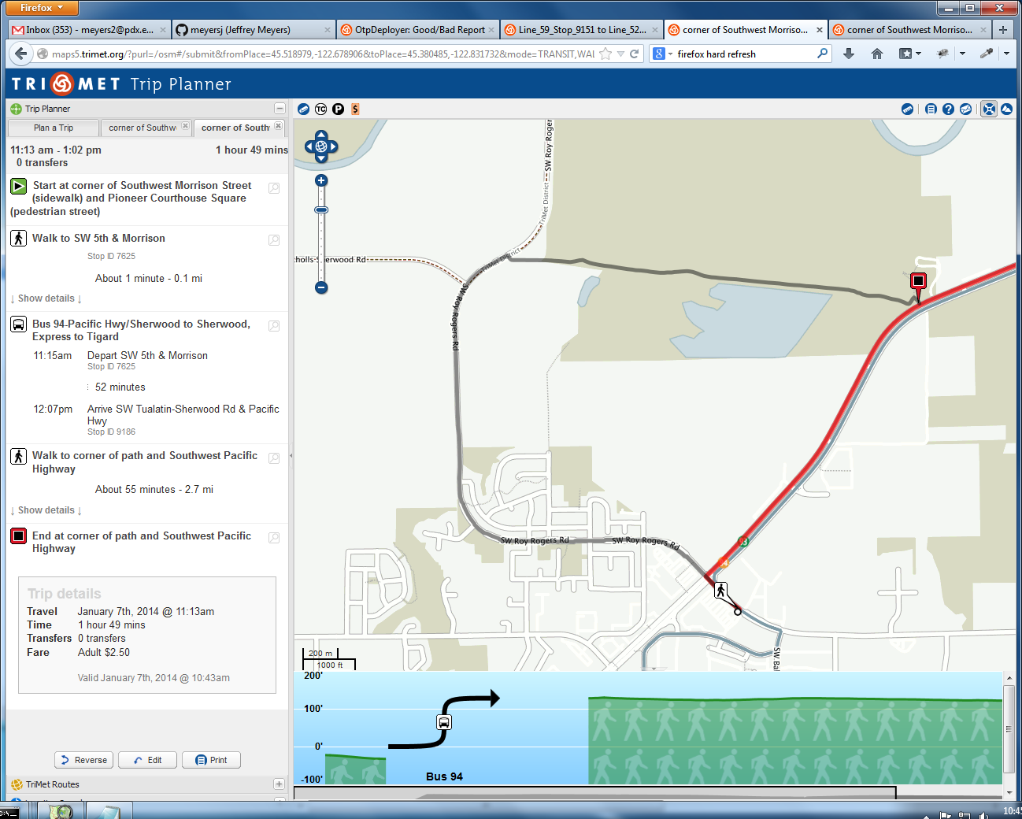Click the red End stop icon in itinerary
1022x819 pixels.
coord(19,536)
